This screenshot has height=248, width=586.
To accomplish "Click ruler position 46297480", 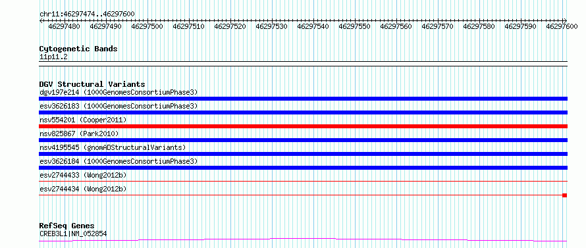I will (x=64, y=26).
